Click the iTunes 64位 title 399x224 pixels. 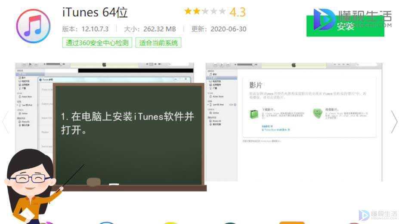95,12
